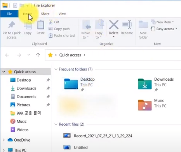
Task: Select OneDrive in navigation pane
Action: pyautogui.click(x=22, y=140)
